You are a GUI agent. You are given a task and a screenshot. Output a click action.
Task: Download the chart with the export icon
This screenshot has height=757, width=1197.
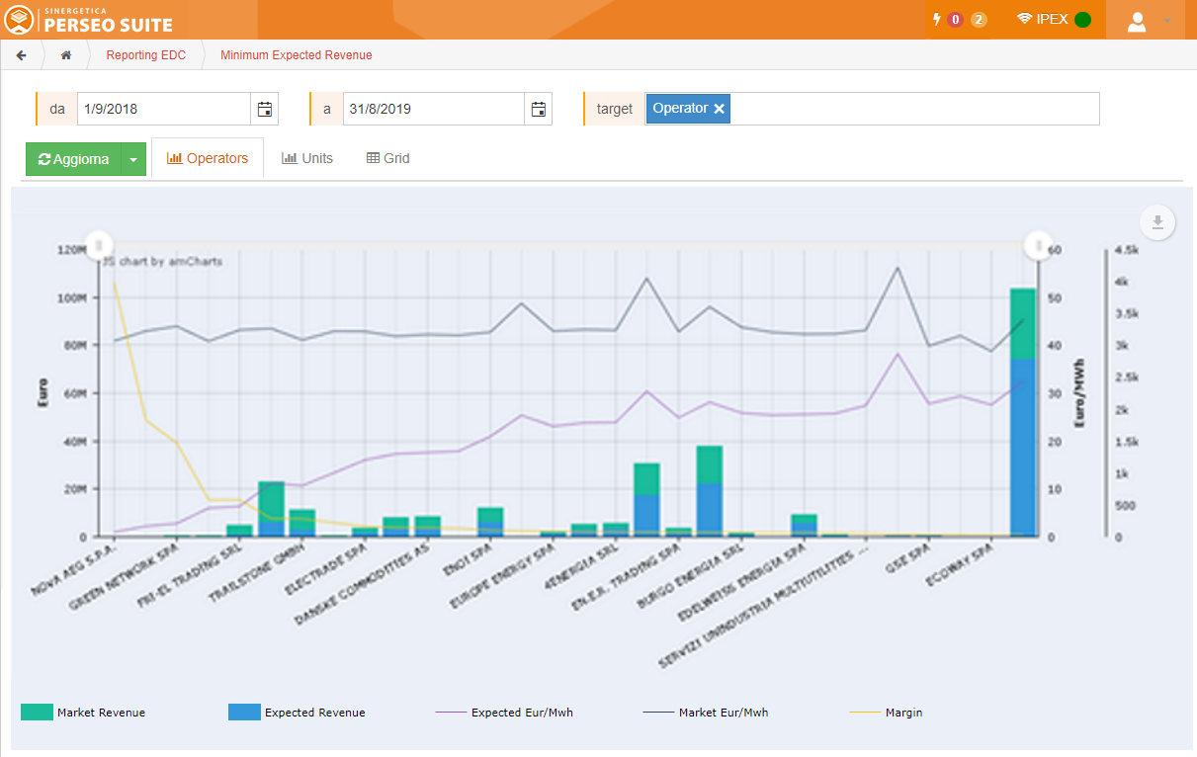pos(1159,222)
